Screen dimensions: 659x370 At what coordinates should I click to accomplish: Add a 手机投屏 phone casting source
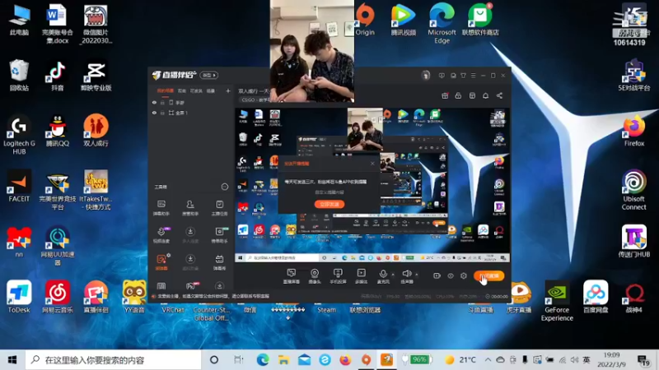[x=338, y=276]
